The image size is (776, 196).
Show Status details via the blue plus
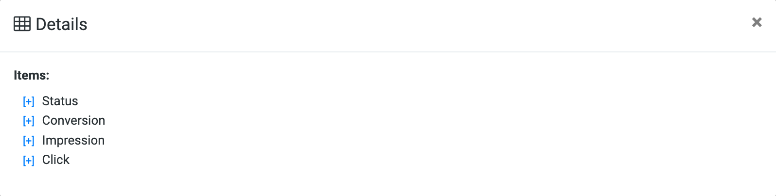pyautogui.click(x=29, y=101)
